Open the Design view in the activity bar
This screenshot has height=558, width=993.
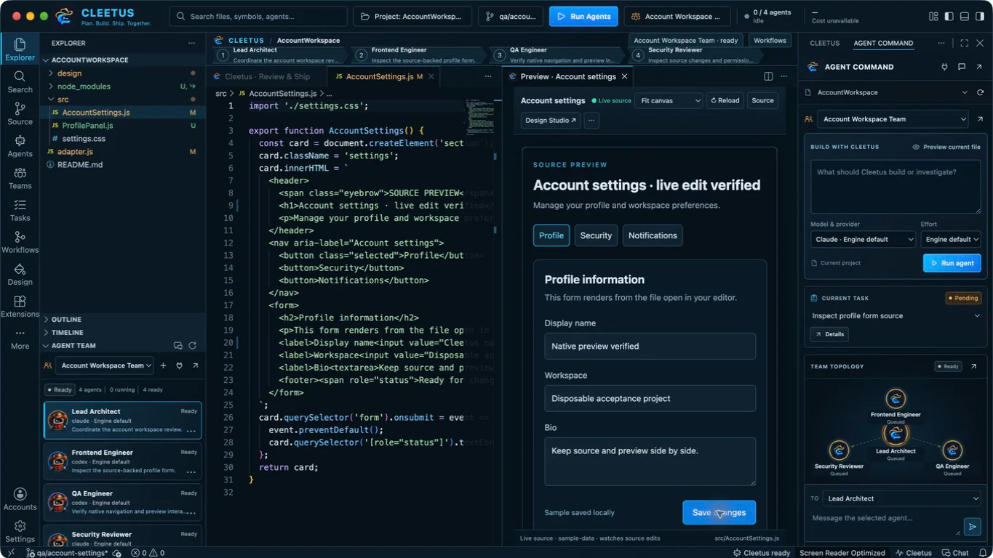pyautogui.click(x=20, y=273)
